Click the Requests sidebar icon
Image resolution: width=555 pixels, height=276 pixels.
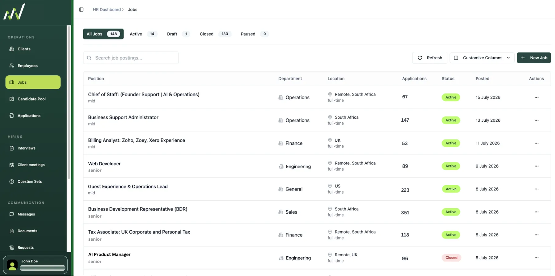12,247
